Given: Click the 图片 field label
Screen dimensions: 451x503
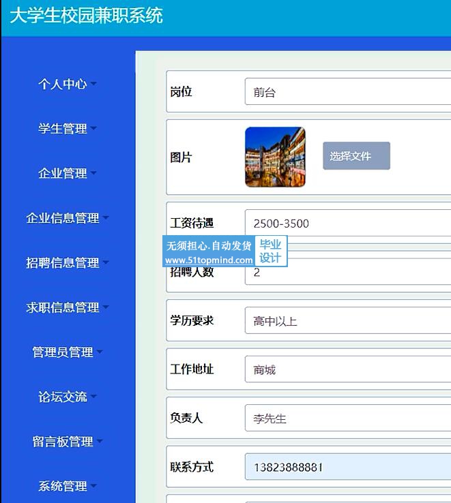Looking at the screenshot, I should (181, 157).
